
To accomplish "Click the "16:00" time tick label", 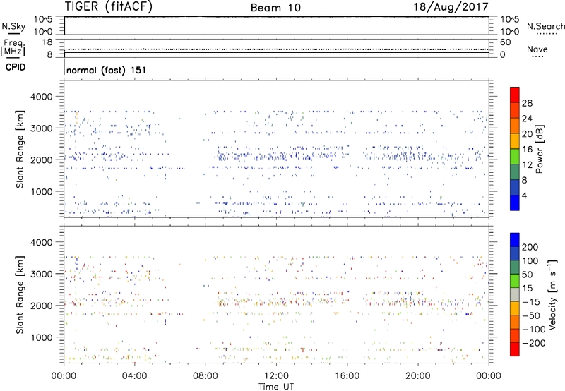I will click(347, 376).
